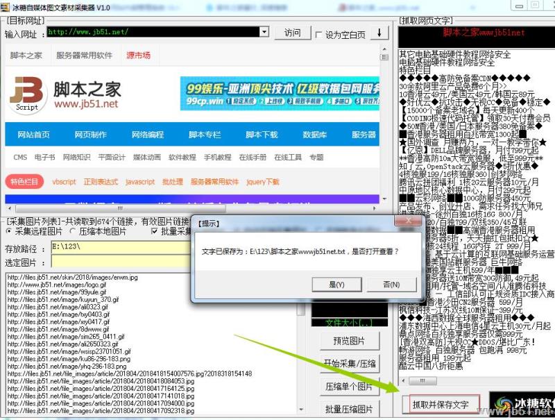Select kuyun_370.gif entry in image list
This screenshot has height=420, width=555.
(x=63, y=300)
